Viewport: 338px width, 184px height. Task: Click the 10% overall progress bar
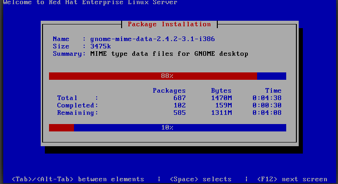pos(167,128)
